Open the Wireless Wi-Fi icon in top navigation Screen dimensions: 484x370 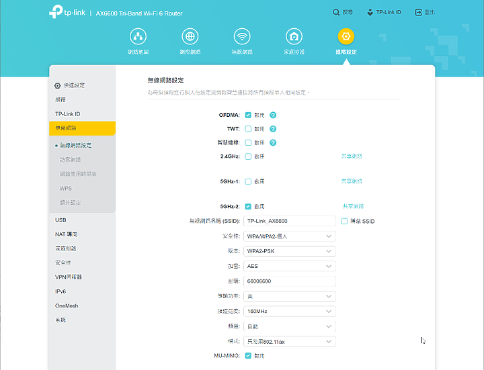[242, 36]
